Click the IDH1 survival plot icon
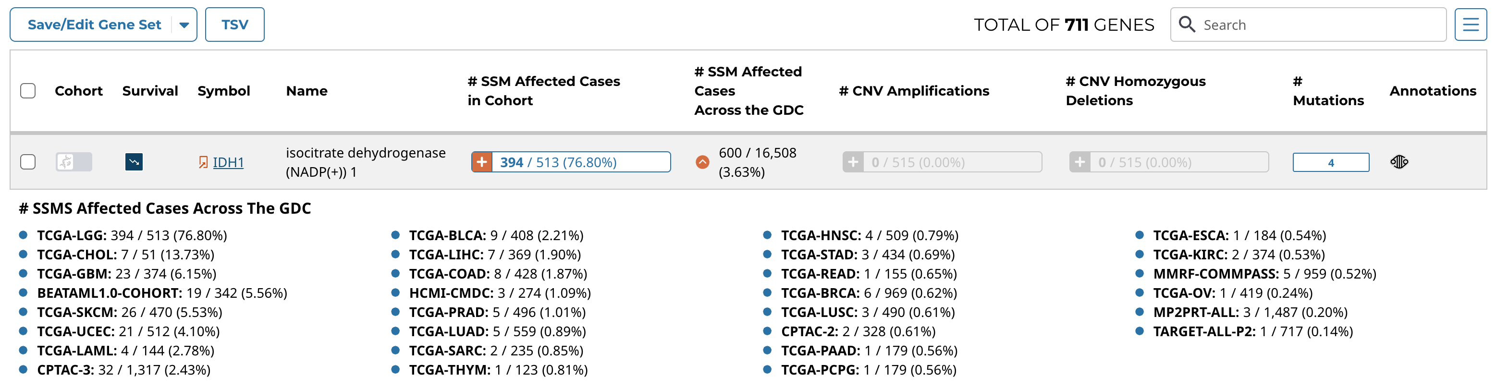1496x389 pixels. pos(134,162)
